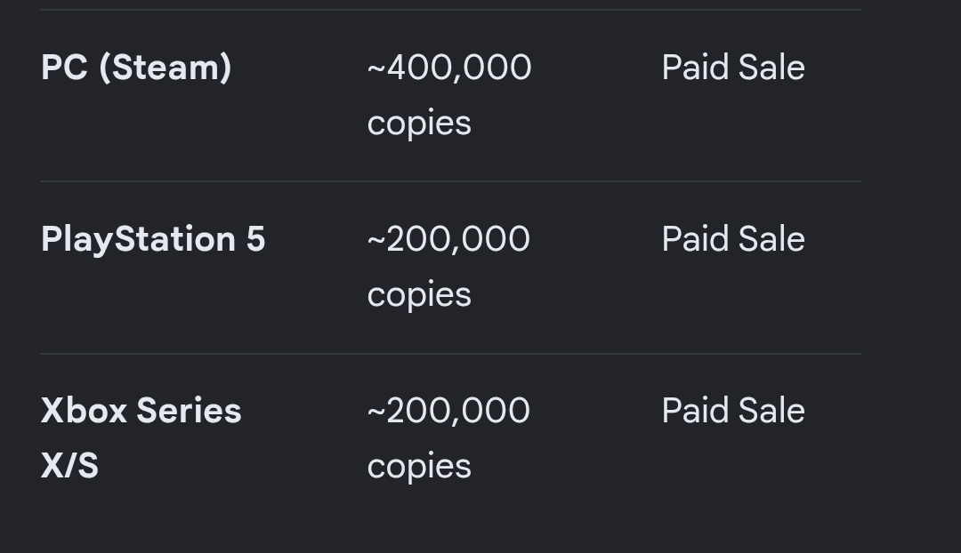Click the Paid Sale cell in the PC (Steam) row

coord(733,68)
